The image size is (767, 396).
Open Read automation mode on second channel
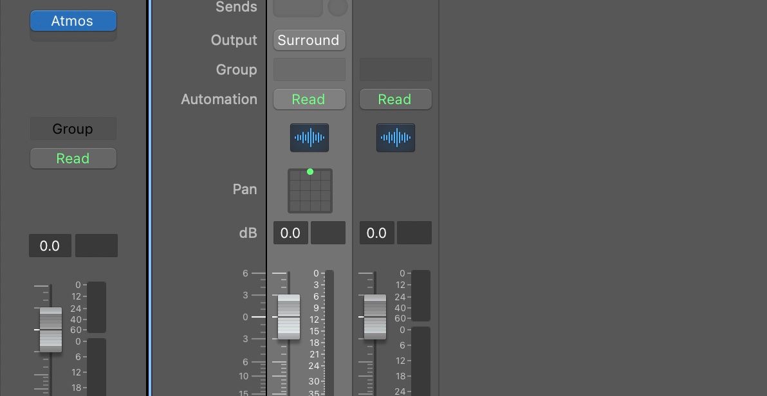pos(395,99)
